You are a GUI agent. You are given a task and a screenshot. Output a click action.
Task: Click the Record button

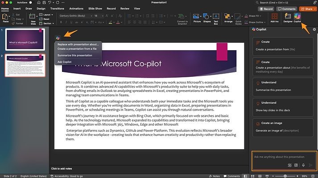pyautogui.click(x=266, y=9)
